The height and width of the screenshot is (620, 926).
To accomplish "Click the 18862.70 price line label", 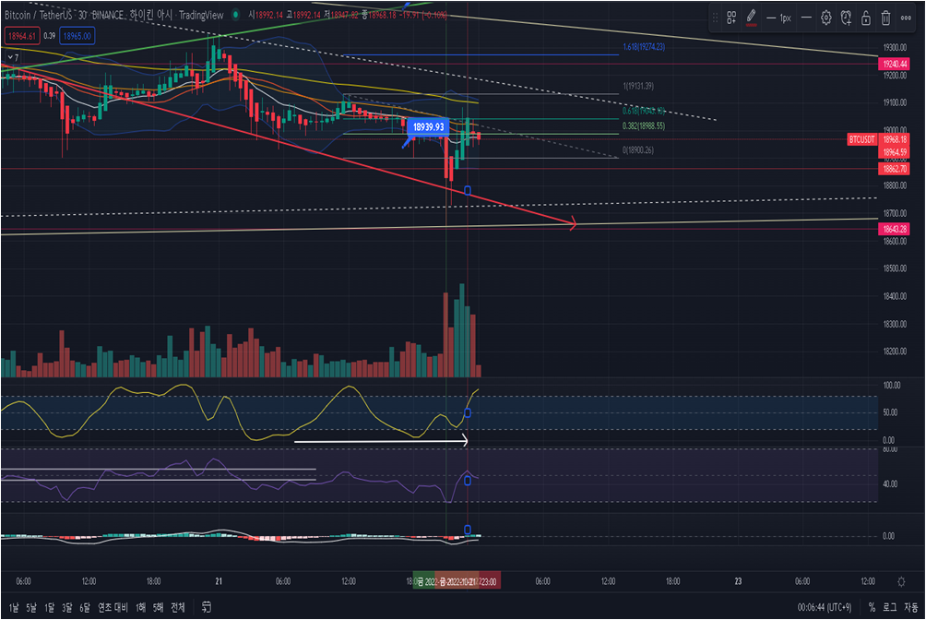I will tap(895, 169).
